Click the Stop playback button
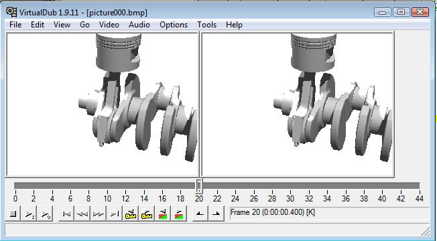The image size is (437, 241). 13,214
